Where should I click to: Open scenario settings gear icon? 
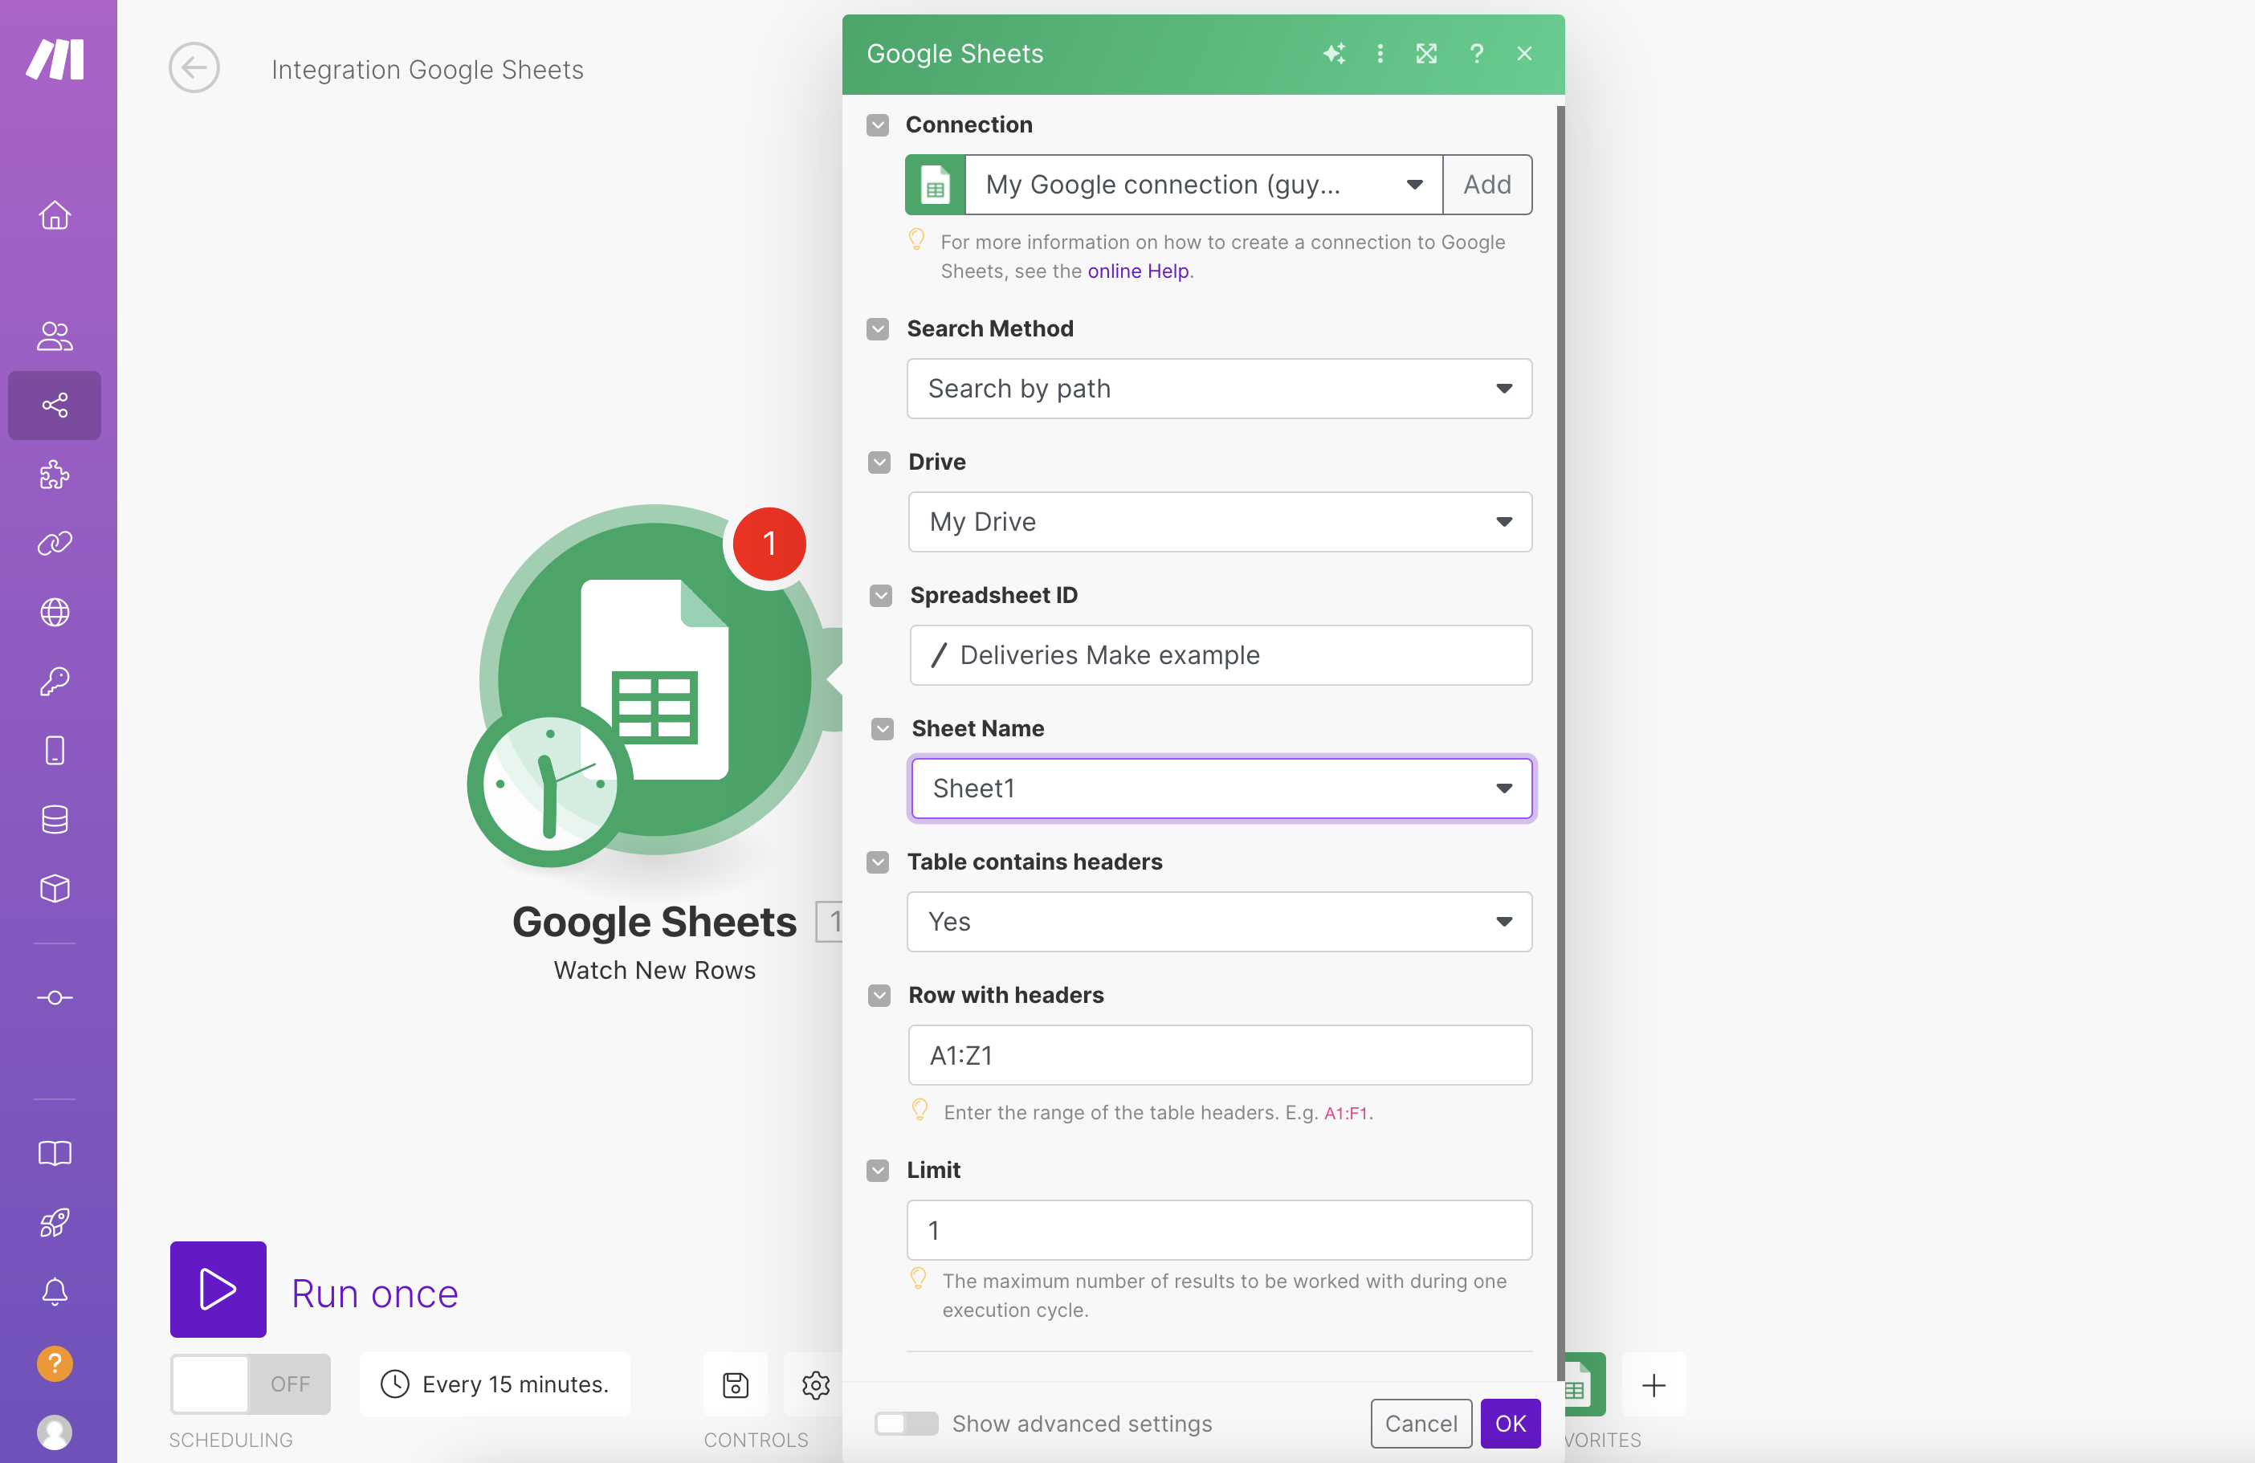[815, 1384]
